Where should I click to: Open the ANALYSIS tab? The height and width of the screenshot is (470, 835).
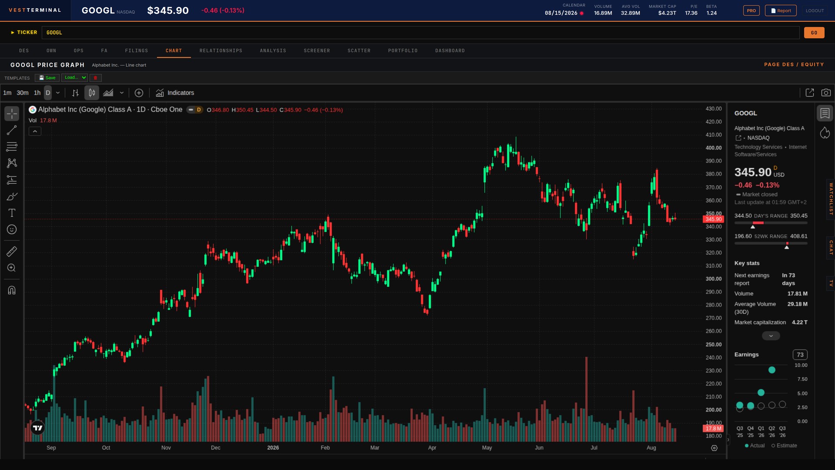(x=273, y=51)
